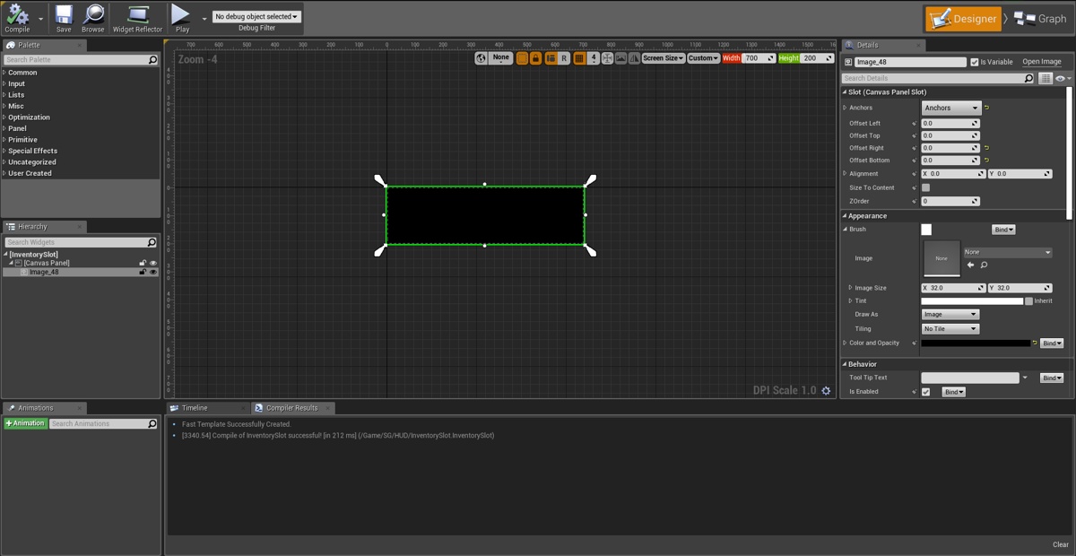Toggle grid snapping in designer viewport

click(579, 58)
